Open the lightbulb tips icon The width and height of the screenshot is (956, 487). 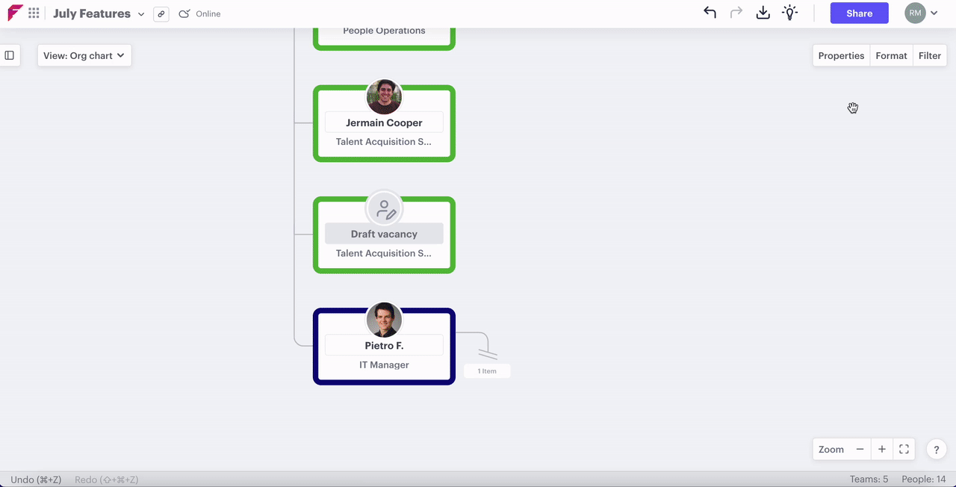click(x=789, y=13)
